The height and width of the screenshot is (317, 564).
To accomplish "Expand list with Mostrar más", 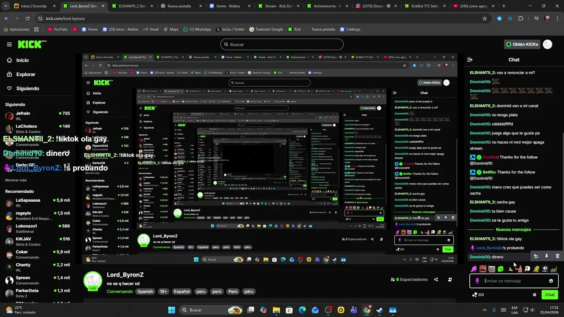I will click(x=16, y=180).
